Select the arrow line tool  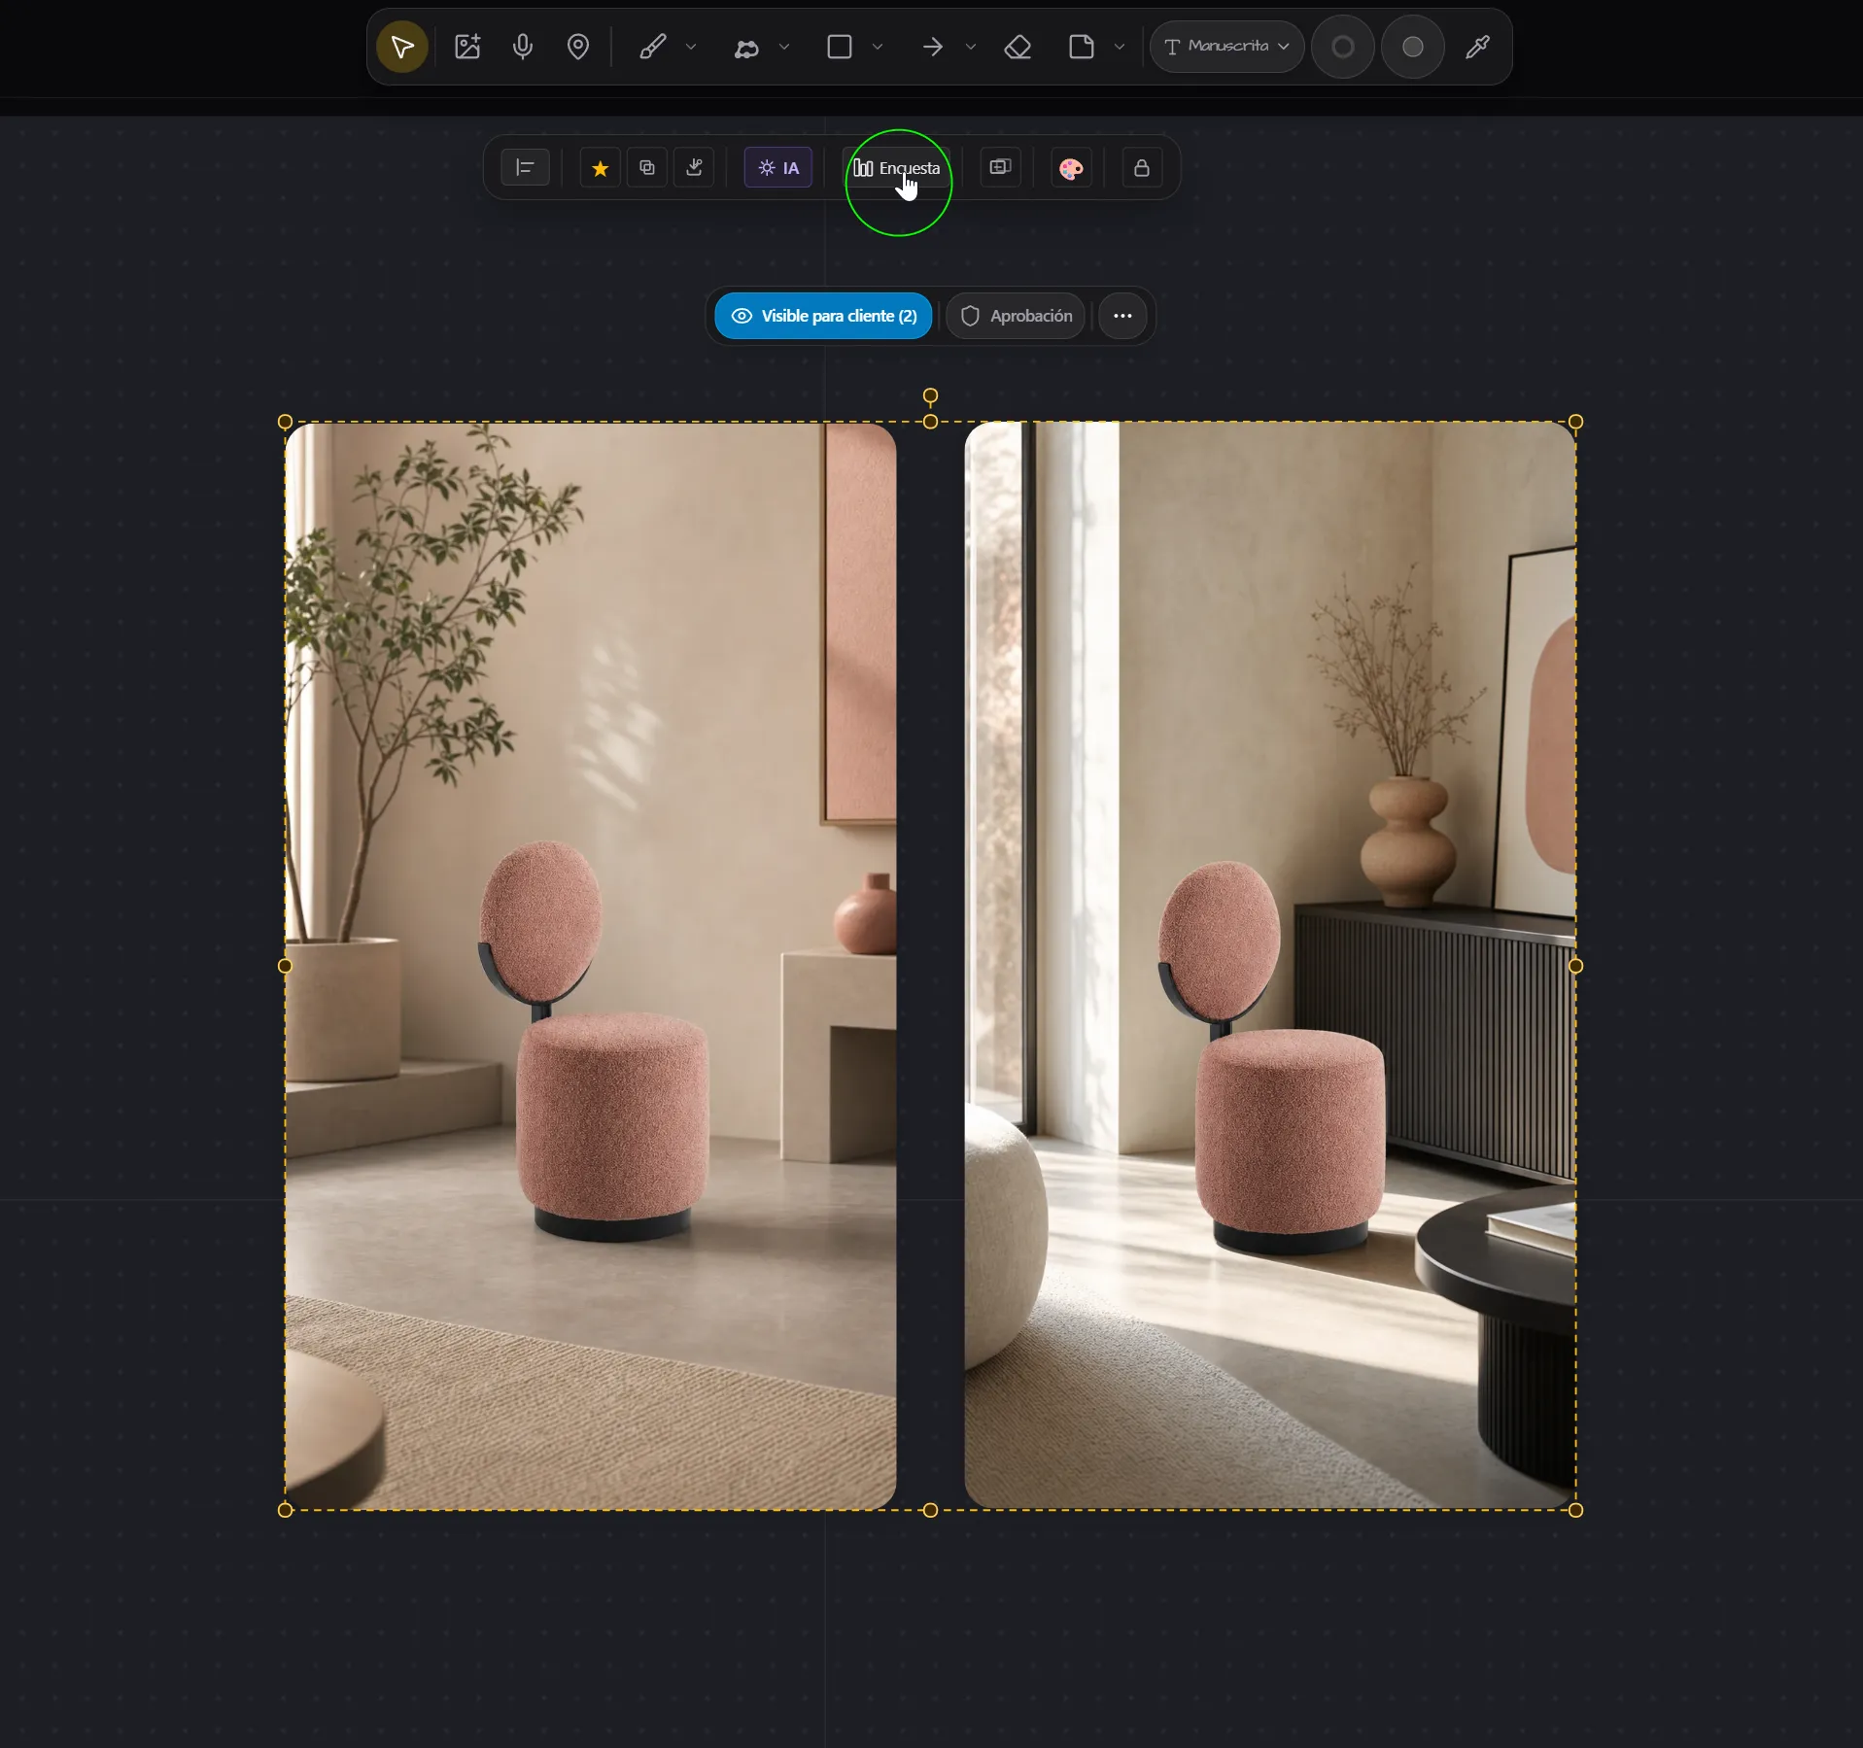point(933,47)
